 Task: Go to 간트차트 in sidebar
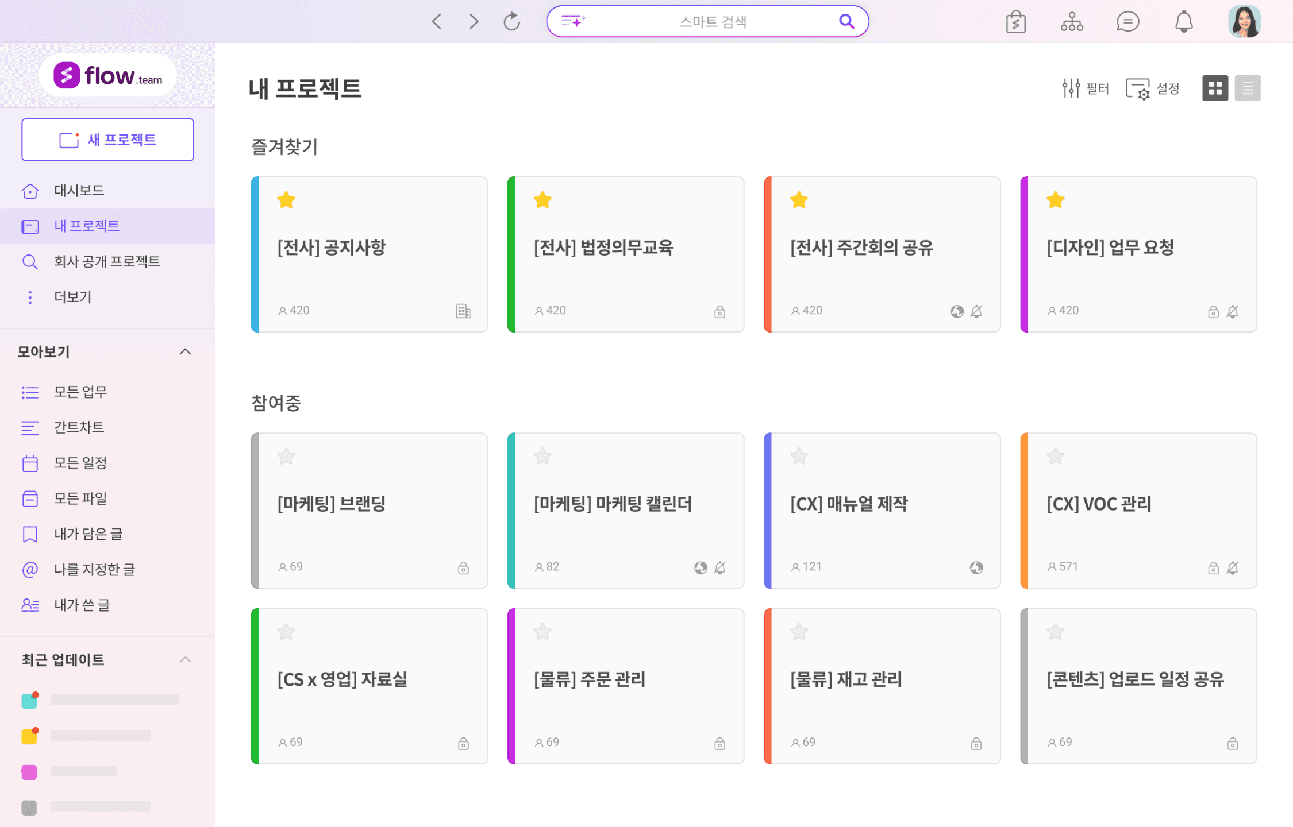79,427
